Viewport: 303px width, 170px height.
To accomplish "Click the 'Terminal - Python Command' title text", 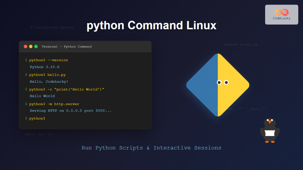I will [67, 47].
